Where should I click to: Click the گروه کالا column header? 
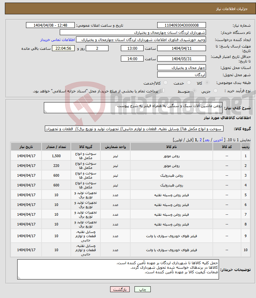85,147
